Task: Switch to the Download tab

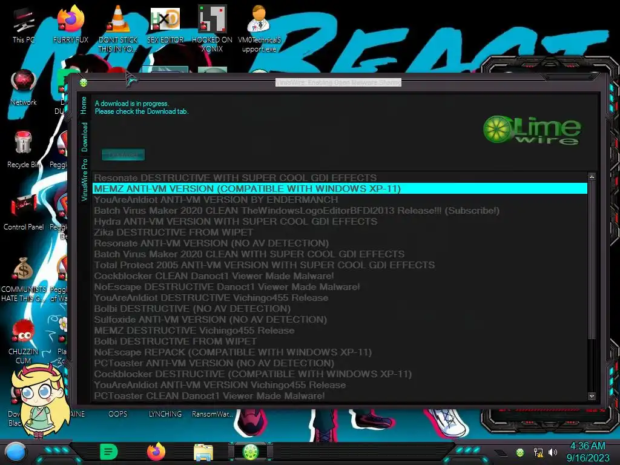Action: 84,137
